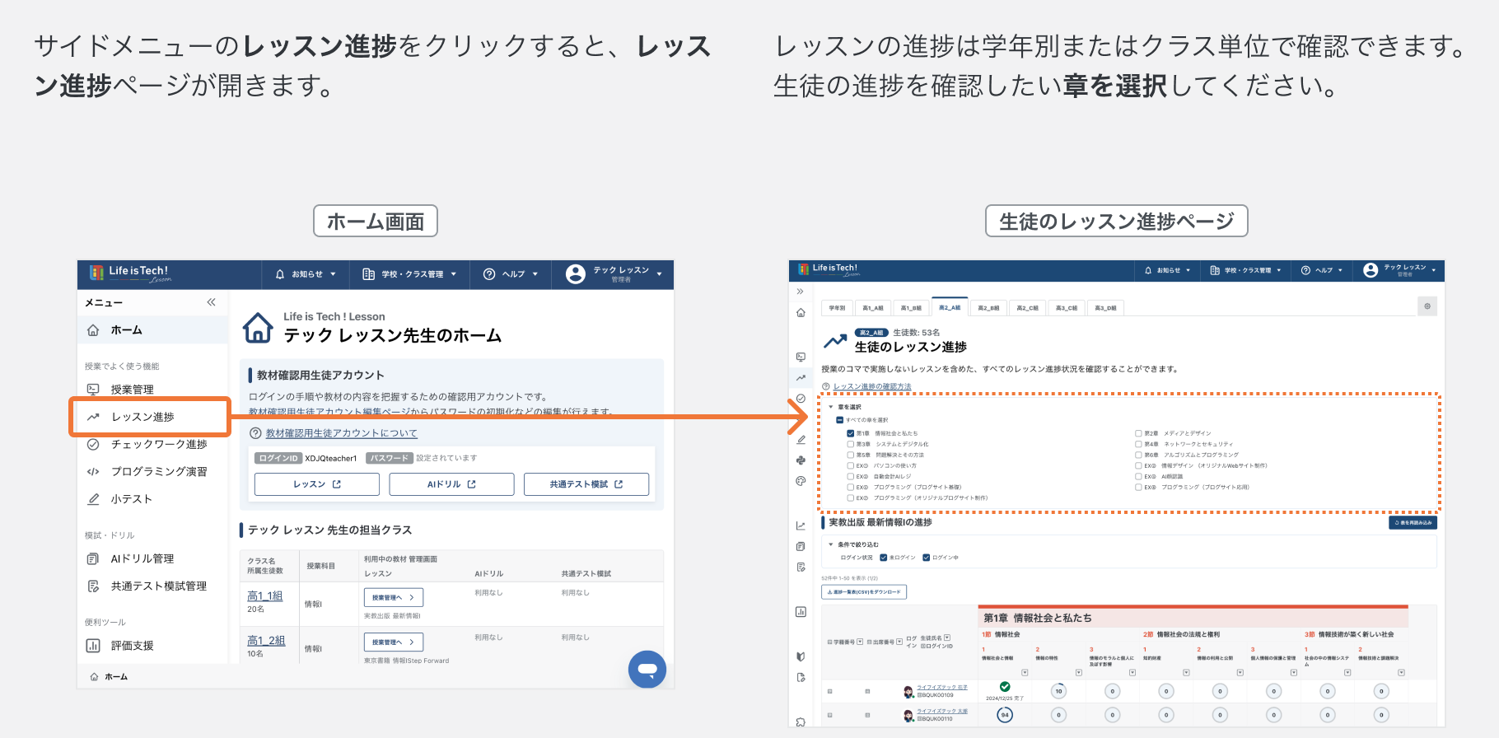Open the blue chat bubble widget
The height and width of the screenshot is (738, 1499).
pos(647,669)
